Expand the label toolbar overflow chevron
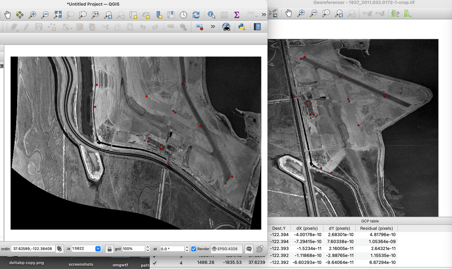 tap(213, 27)
